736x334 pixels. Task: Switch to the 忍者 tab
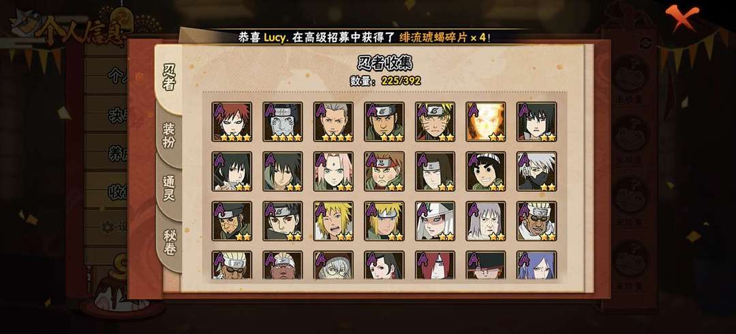click(x=169, y=78)
